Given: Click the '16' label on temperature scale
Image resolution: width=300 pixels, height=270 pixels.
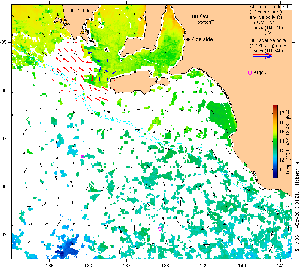Looking at the screenshot, I should 282,123.
